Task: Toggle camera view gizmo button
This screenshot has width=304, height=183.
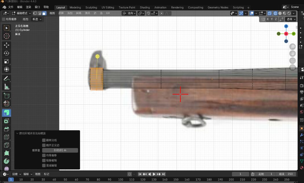Action: [x=292, y=61]
